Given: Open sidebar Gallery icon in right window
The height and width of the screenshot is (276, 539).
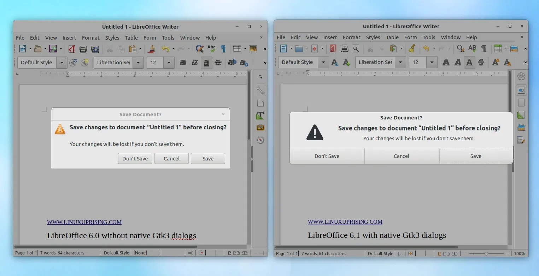Looking at the screenshot, I should pyautogui.click(x=521, y=128).
